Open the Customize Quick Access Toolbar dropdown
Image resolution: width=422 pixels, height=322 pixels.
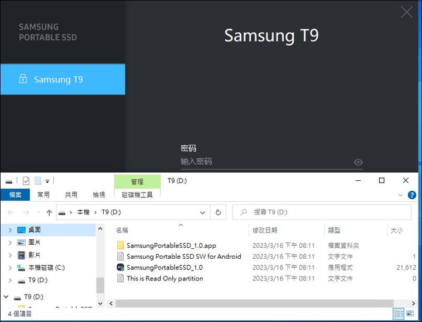pos(47,181)
